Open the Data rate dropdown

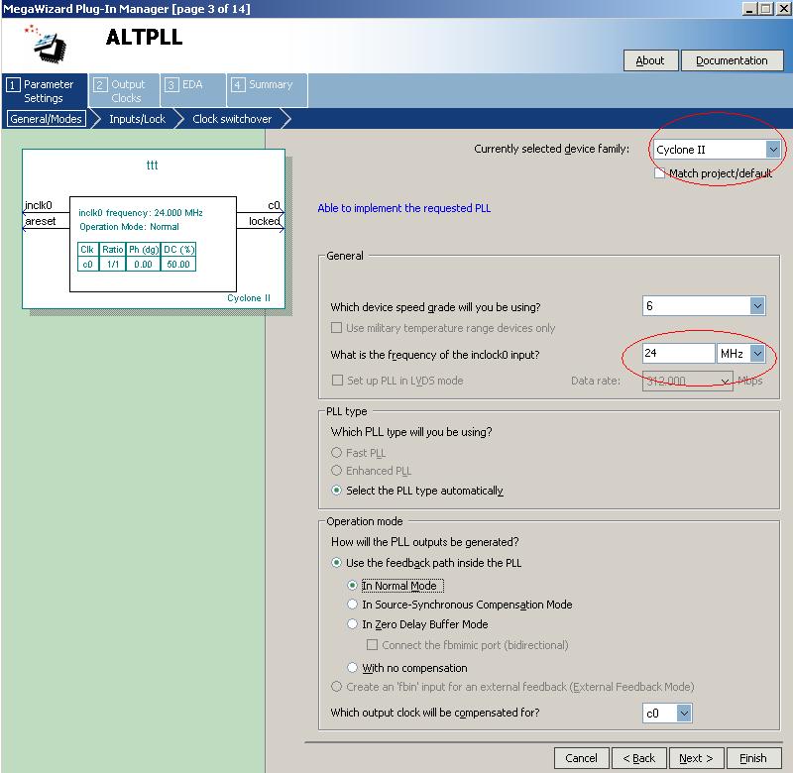(687, 381)
